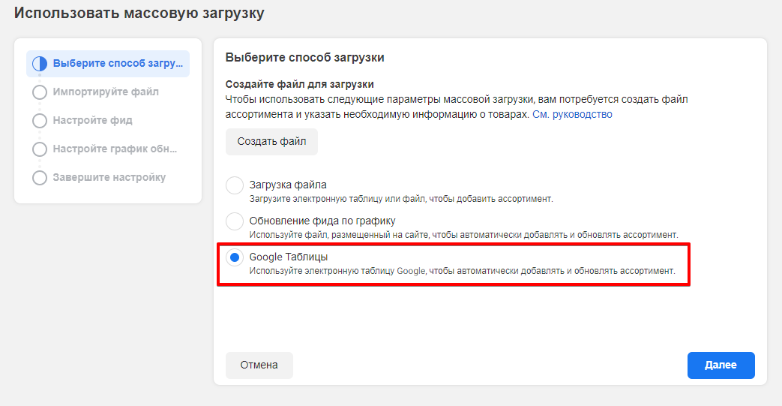
Task: Open the 'Настройте график обн…' step label
Action: click(x=115, y=149)
